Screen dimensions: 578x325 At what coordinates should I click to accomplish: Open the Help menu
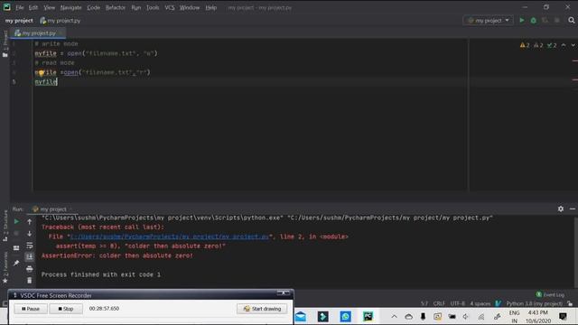click(x=210, y=7)
